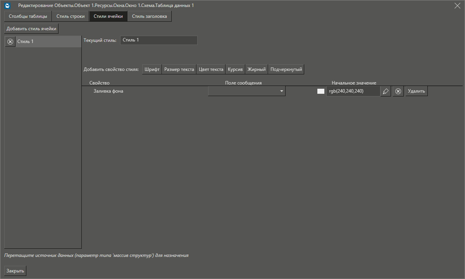465x279 pixels.
Task: Click the rgb(240,240,240) value field
Action: pos(353,91)
